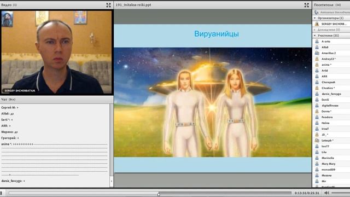Click the participant icon beside Helina

(317, 123)
